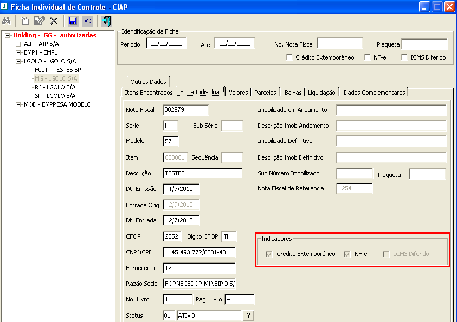Collapse the LGOLO - LGOLO S/A node

[18, 61]
